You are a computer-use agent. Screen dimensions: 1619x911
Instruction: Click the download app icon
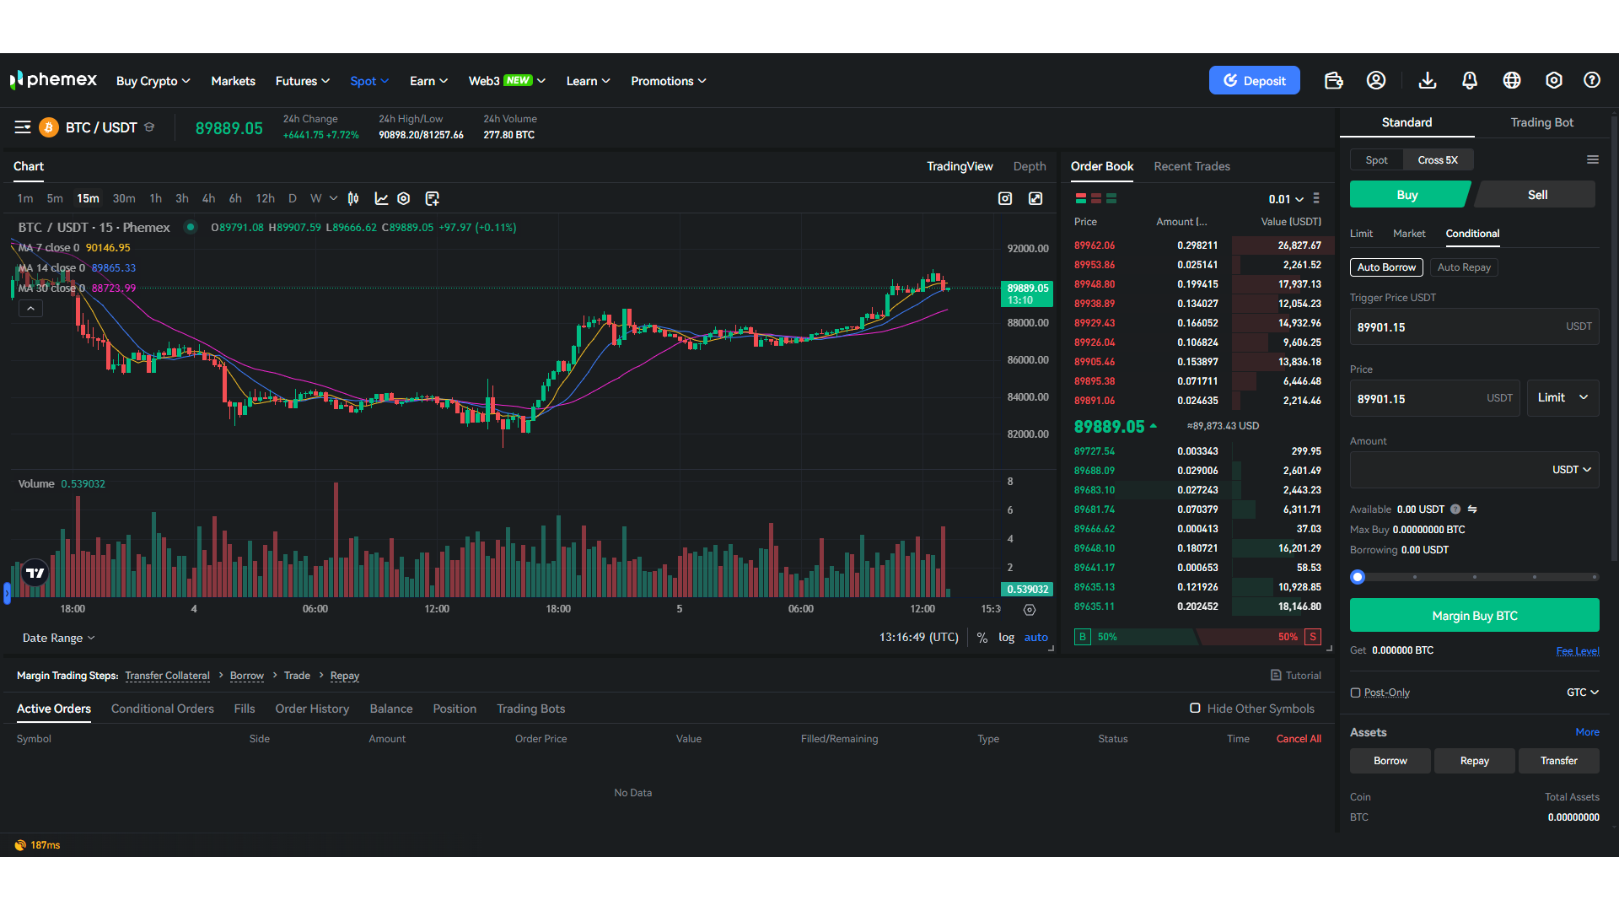[x=1428, y=80]
